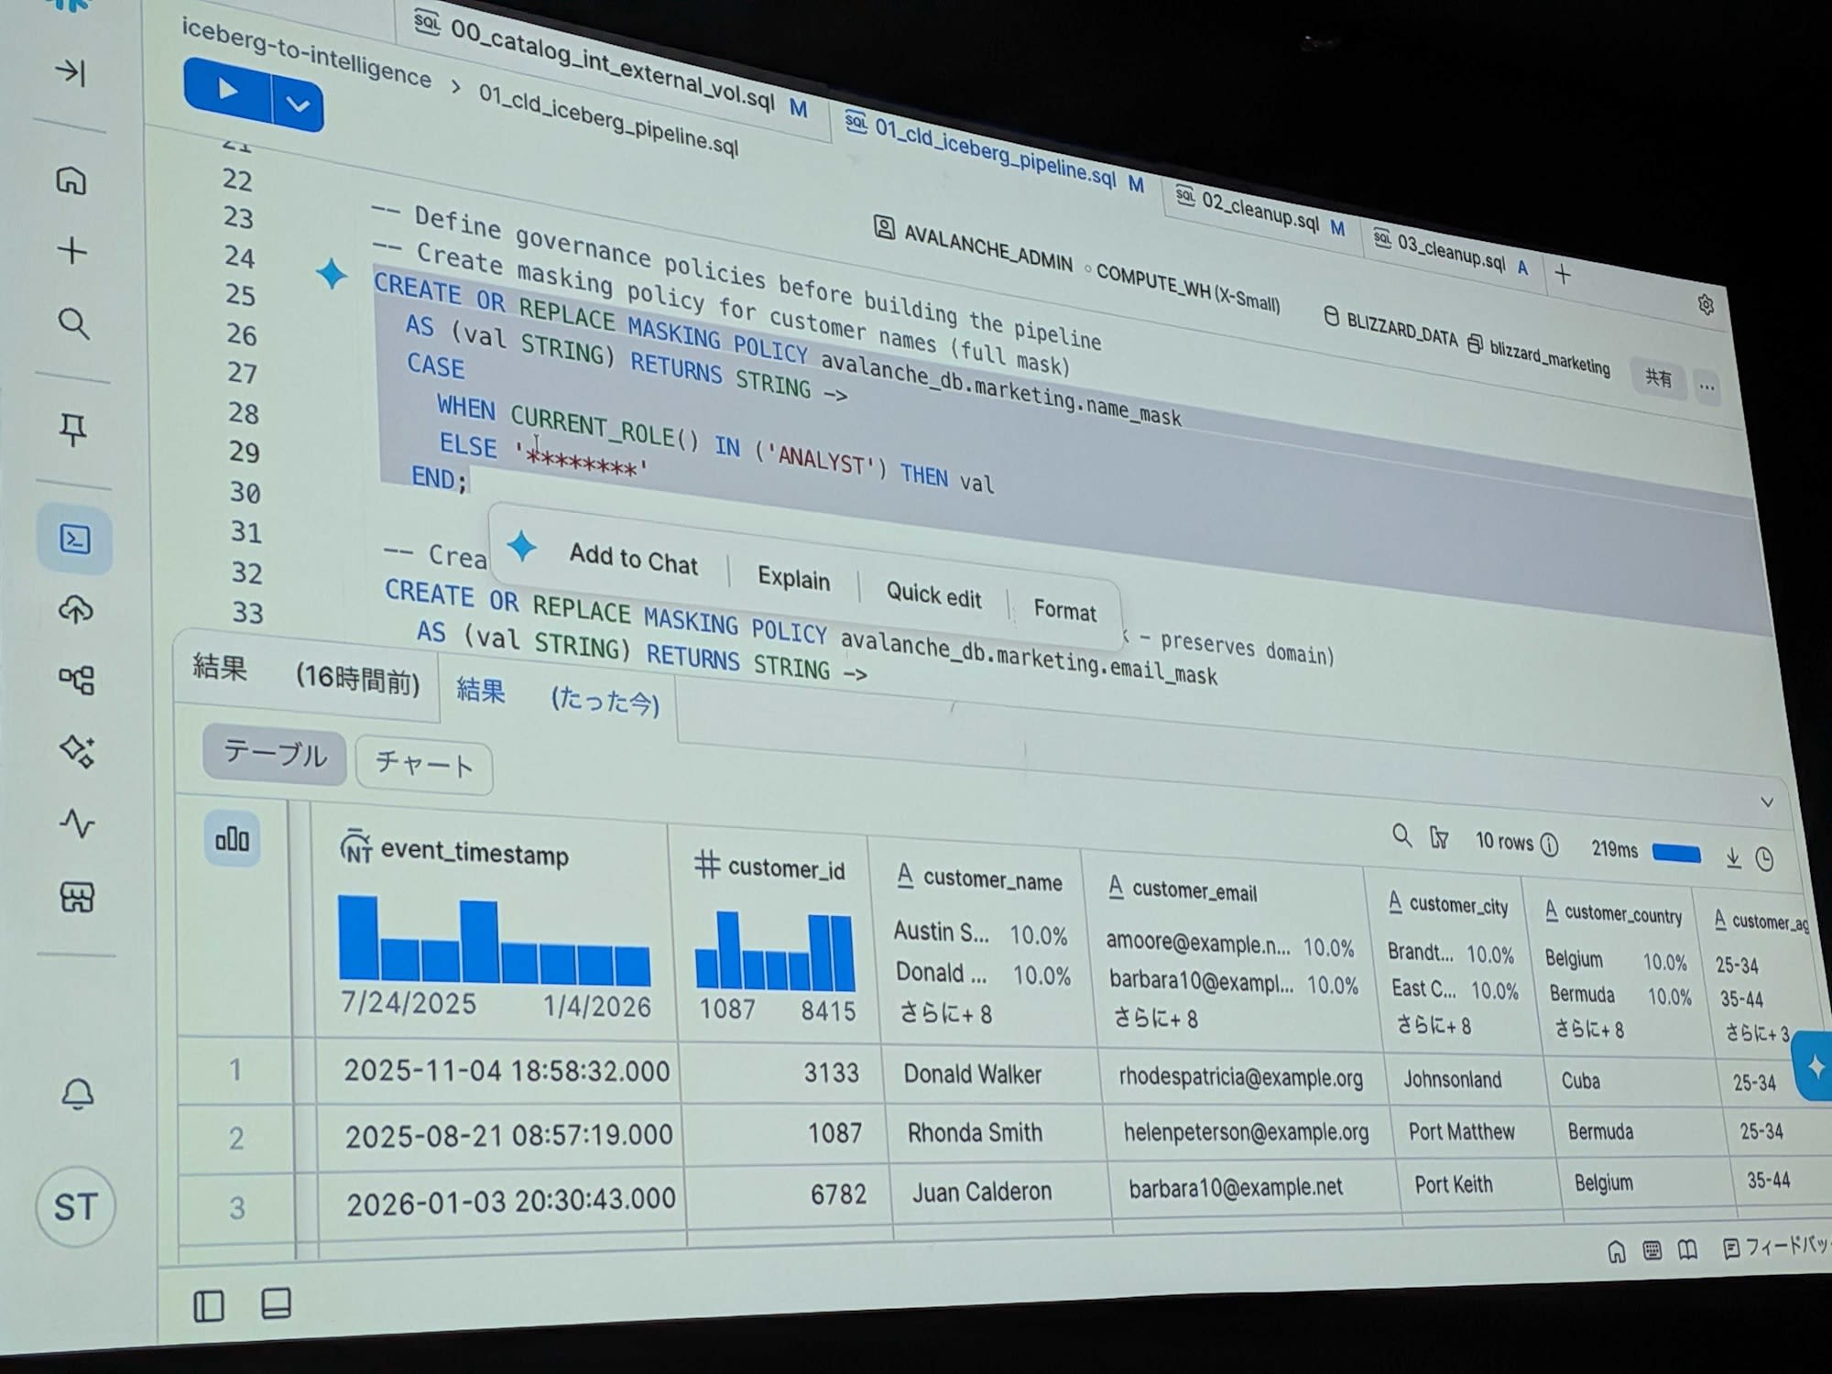Click the Home icon in sidebar

(71, 180)
